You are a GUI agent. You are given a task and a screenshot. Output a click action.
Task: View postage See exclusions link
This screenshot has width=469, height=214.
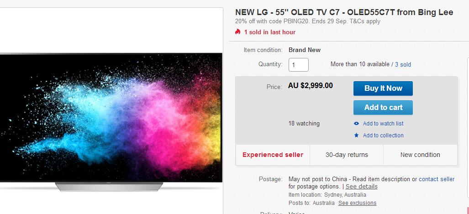click(358, 203)
